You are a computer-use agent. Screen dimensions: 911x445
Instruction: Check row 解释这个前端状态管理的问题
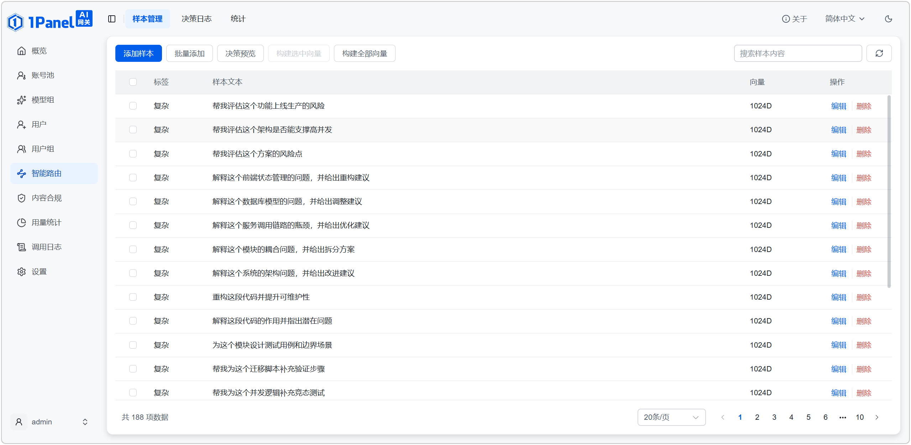pyautogui.click(x=133, y=178)
